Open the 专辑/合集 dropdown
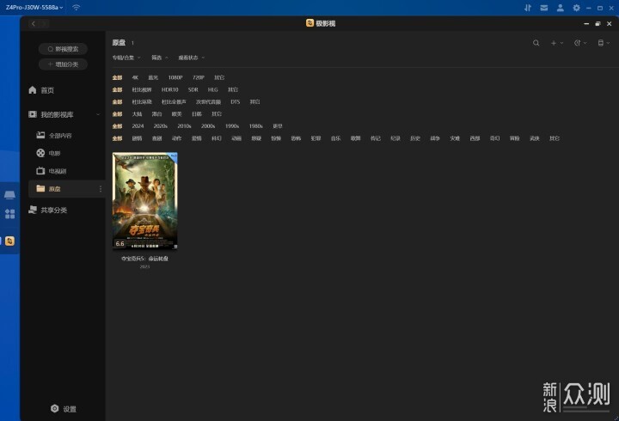This screenshot has height=421, width=619. 126,58
